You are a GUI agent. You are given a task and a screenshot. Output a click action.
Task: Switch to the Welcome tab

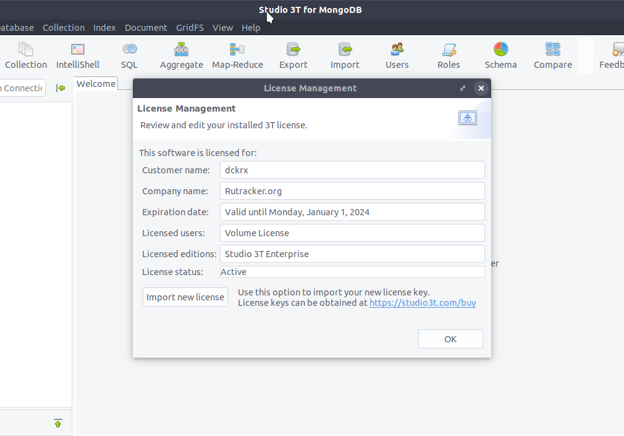[x=96, y=84]
